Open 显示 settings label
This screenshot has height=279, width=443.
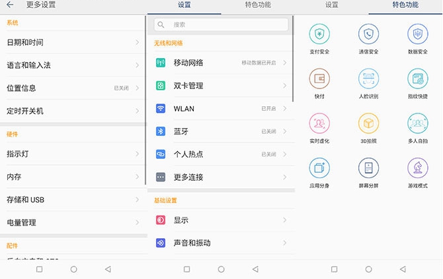181,220
